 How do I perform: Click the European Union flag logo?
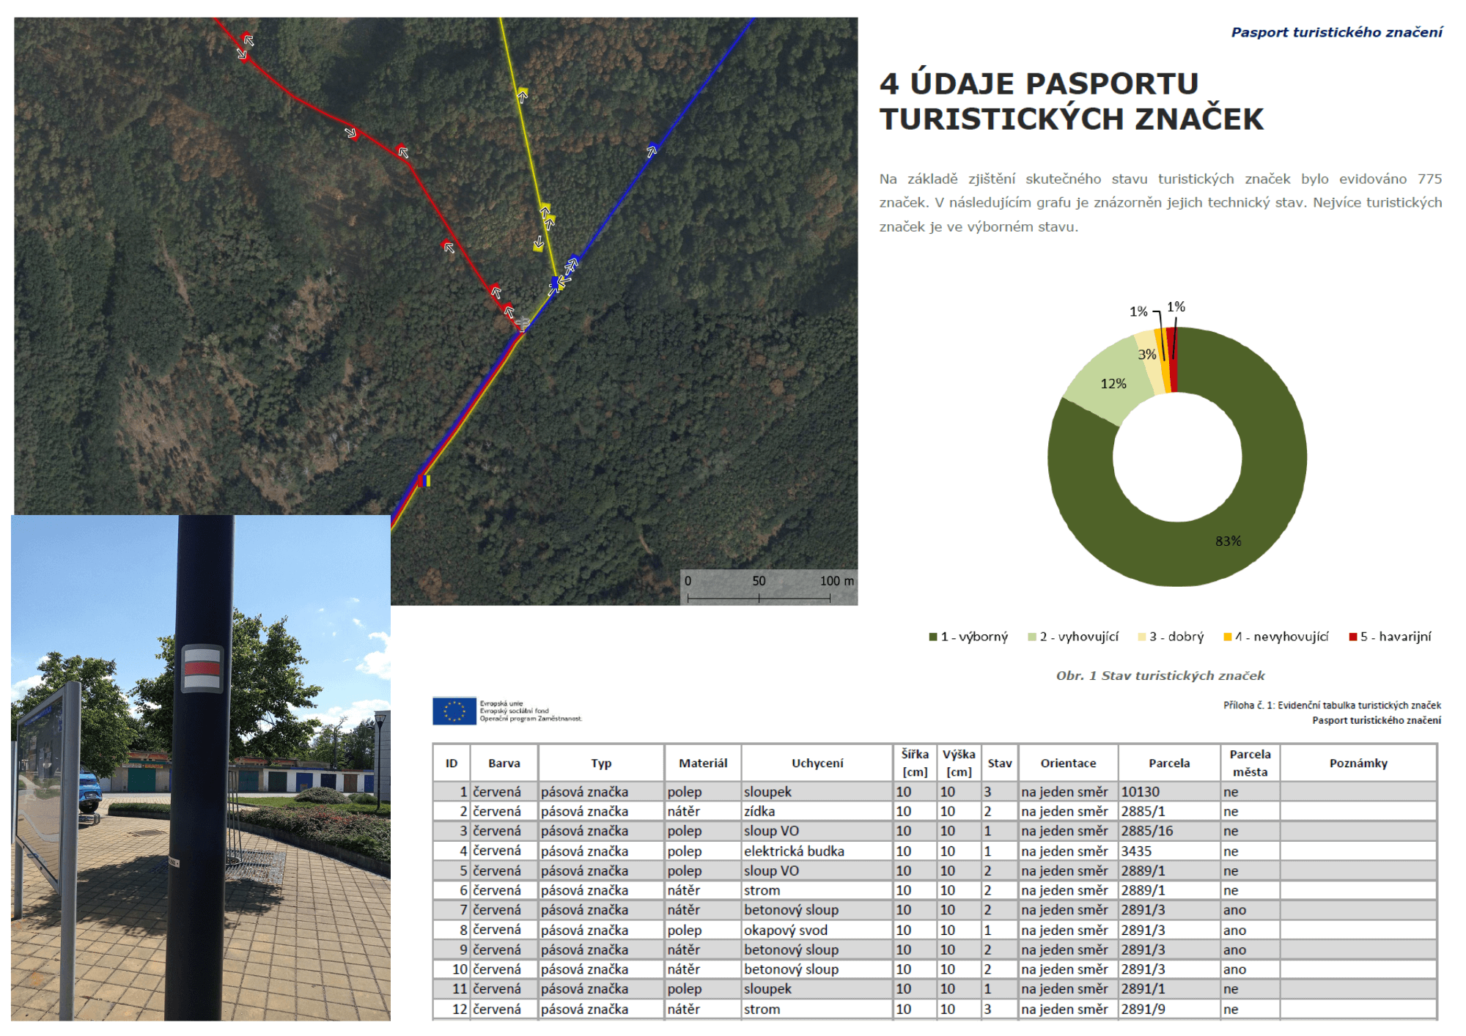tap(454, 711)
